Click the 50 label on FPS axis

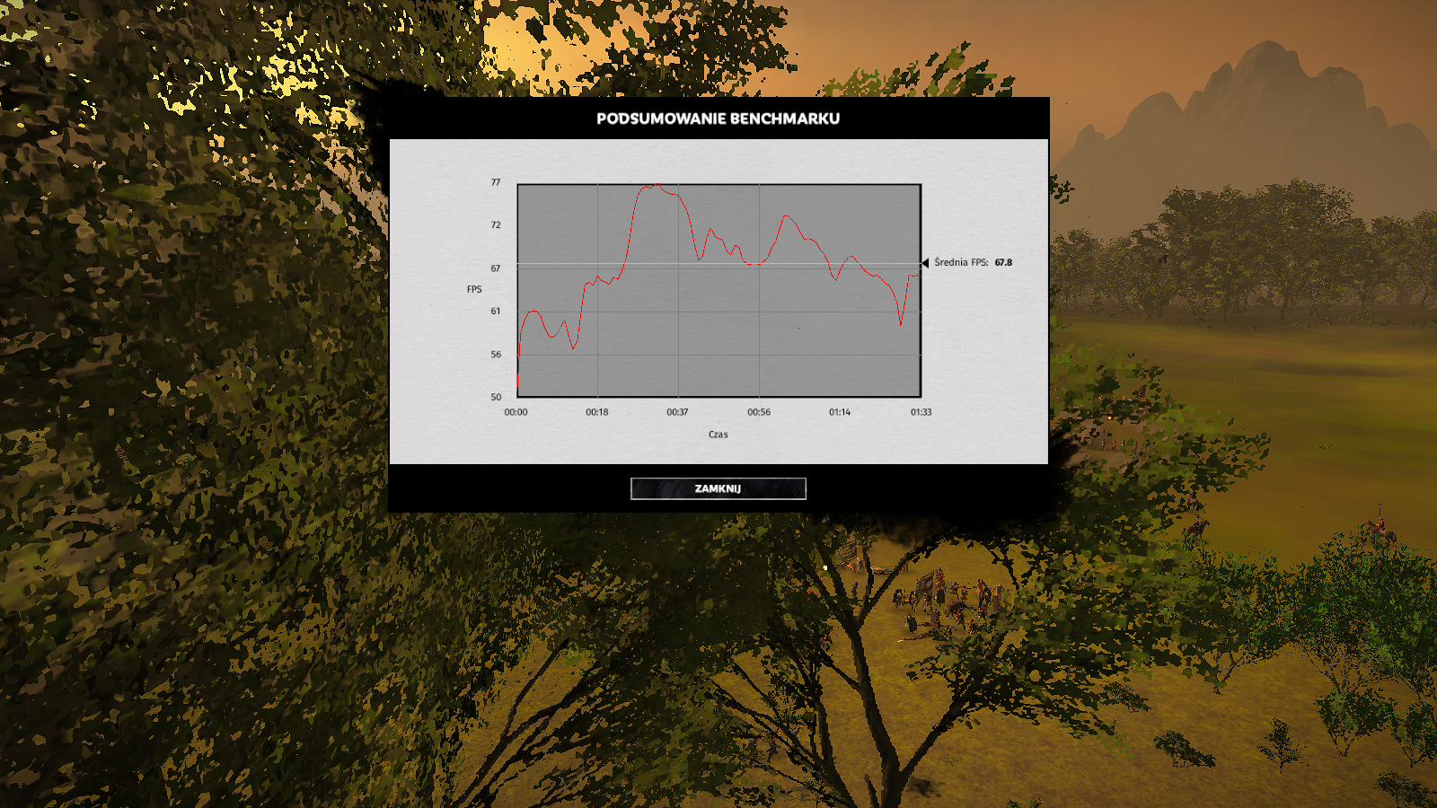495,397
